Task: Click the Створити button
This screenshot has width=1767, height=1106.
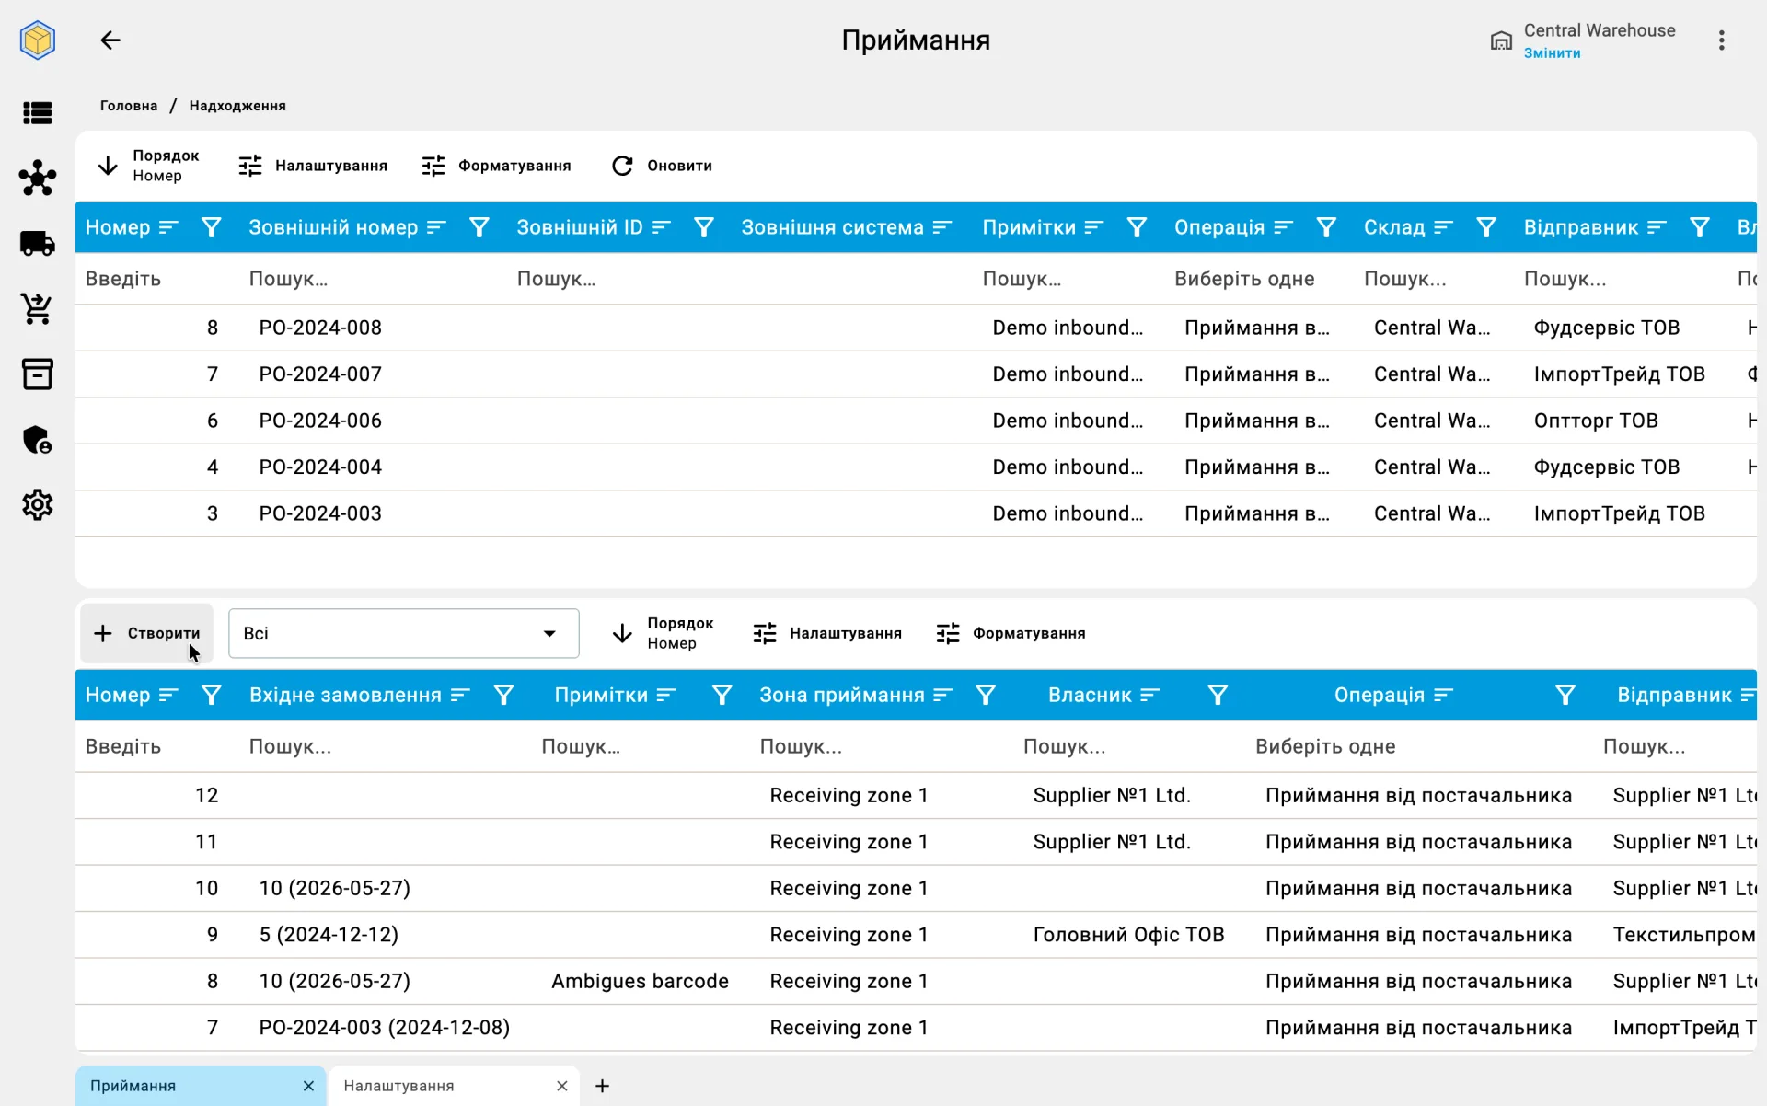Action: (146, 633)
